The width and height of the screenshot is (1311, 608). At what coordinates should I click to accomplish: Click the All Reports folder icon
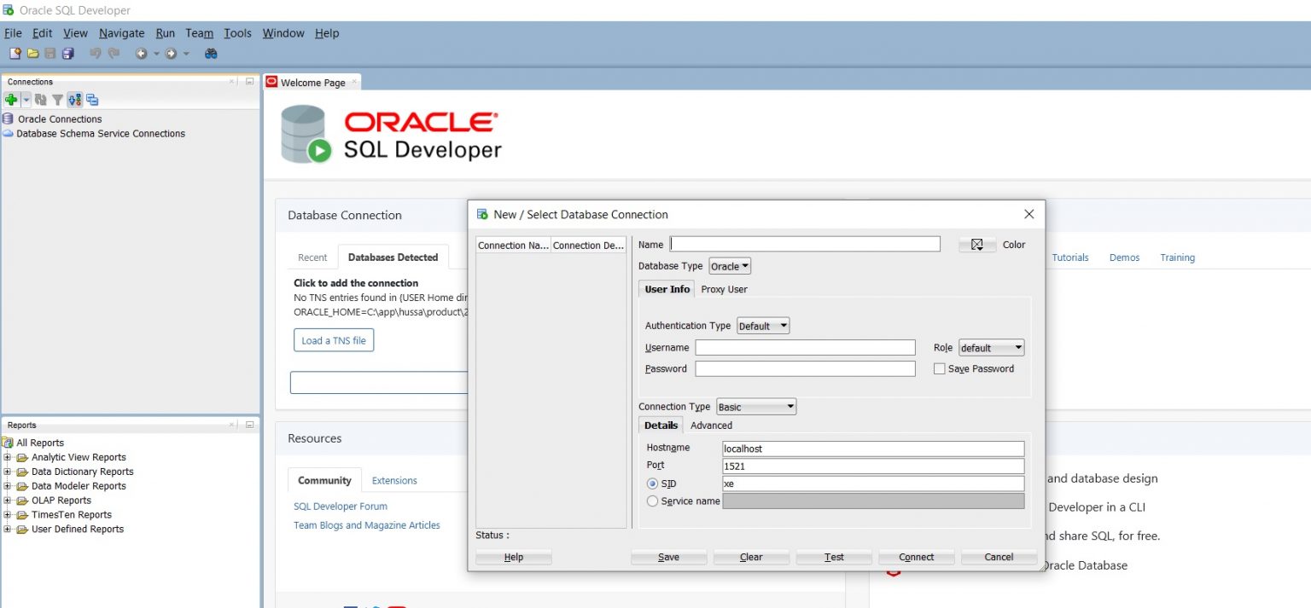pyautogui.click(x=9, y=443)
